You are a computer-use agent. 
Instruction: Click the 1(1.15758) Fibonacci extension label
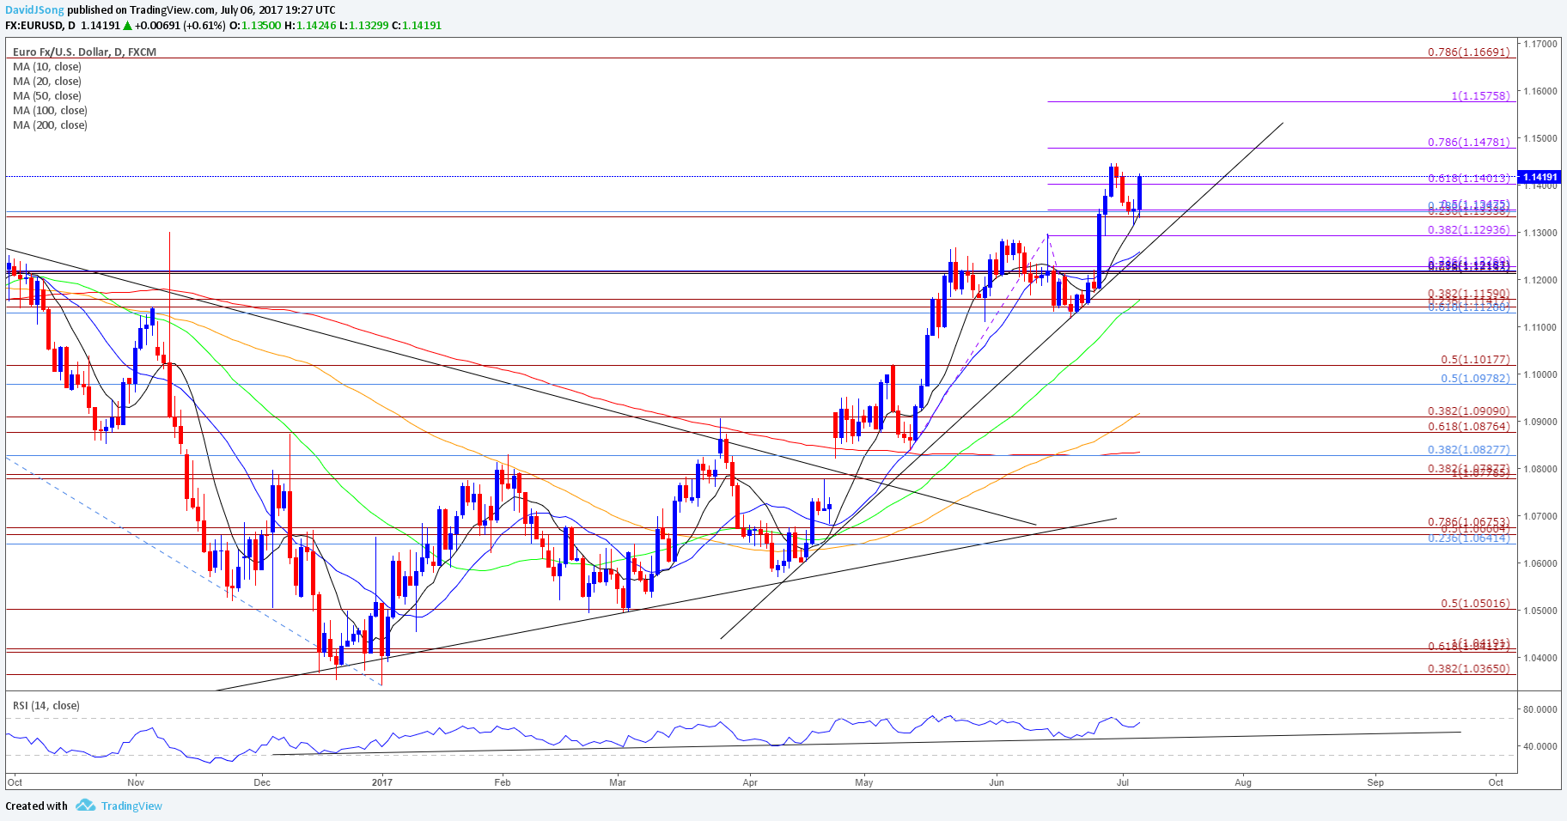[x=1480, y=95]
